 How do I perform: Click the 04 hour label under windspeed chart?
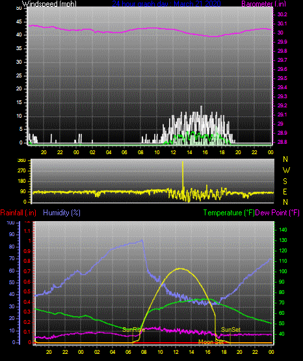[109, 152]
